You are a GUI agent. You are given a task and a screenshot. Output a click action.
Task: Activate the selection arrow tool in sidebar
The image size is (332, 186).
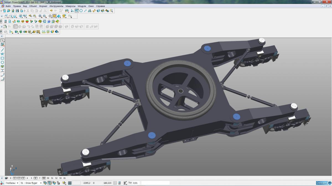[x=2, y=41]
